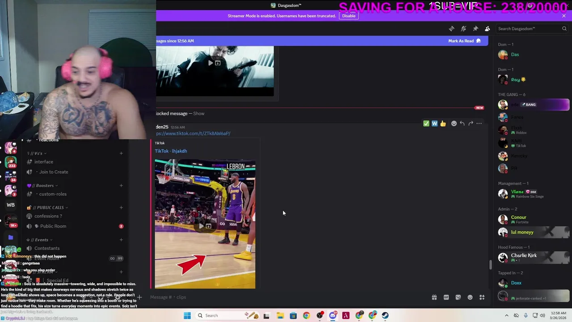Collapse the // Boosters category
572x322 pixels.
pos(42,186)
